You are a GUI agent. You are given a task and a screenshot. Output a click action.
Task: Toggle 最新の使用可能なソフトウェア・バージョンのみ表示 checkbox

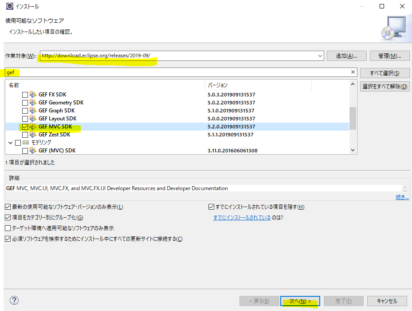pyautogui.click(x=8, y=207)
